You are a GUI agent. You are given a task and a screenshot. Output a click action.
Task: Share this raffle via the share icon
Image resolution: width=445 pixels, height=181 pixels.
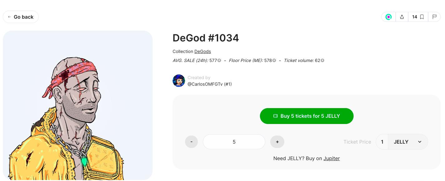tap(402, 17)
